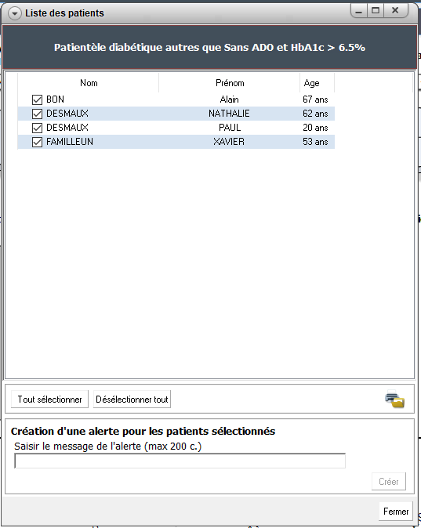Sort the list by the Prénom column header

point(230,83)
